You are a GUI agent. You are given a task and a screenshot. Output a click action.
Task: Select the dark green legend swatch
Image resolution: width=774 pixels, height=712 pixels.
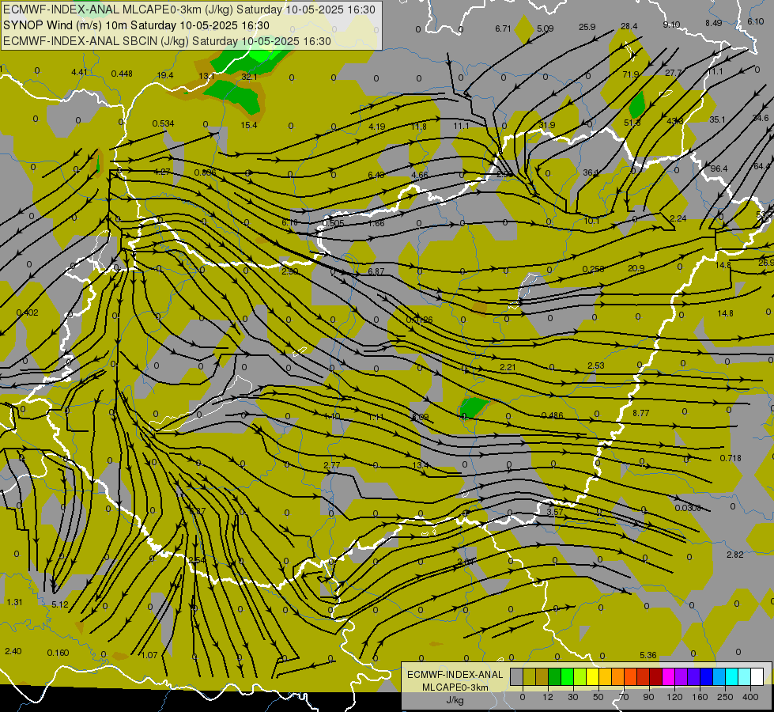tap(555, 676)
